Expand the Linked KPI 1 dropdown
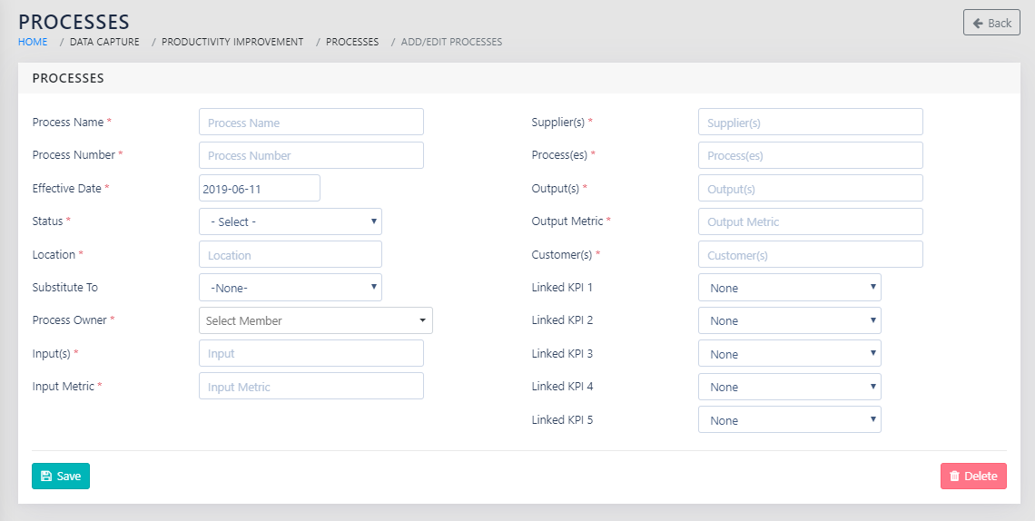The image size is (1035, 521). point(789,288)
